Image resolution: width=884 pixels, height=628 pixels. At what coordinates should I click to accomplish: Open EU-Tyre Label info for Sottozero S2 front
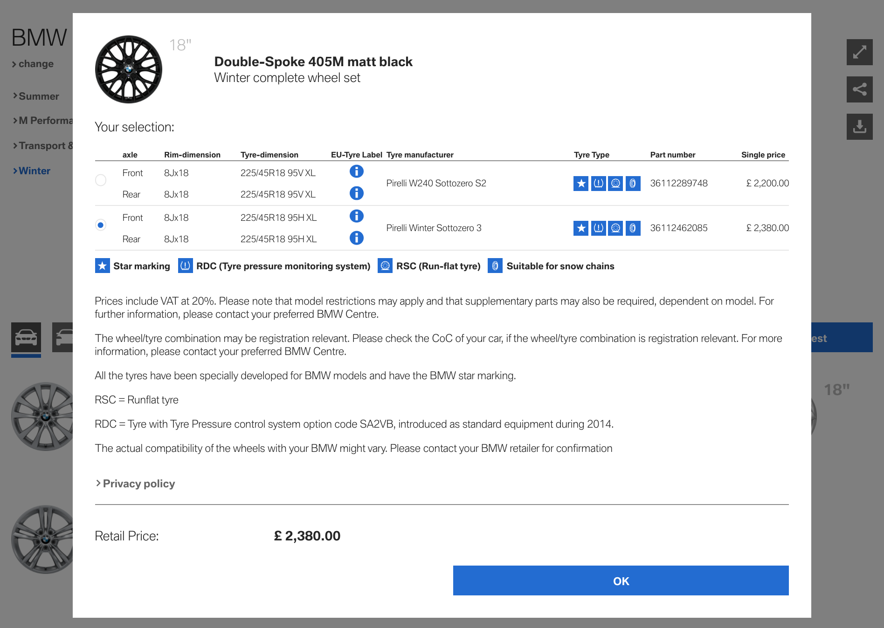(x=356, y=171)
